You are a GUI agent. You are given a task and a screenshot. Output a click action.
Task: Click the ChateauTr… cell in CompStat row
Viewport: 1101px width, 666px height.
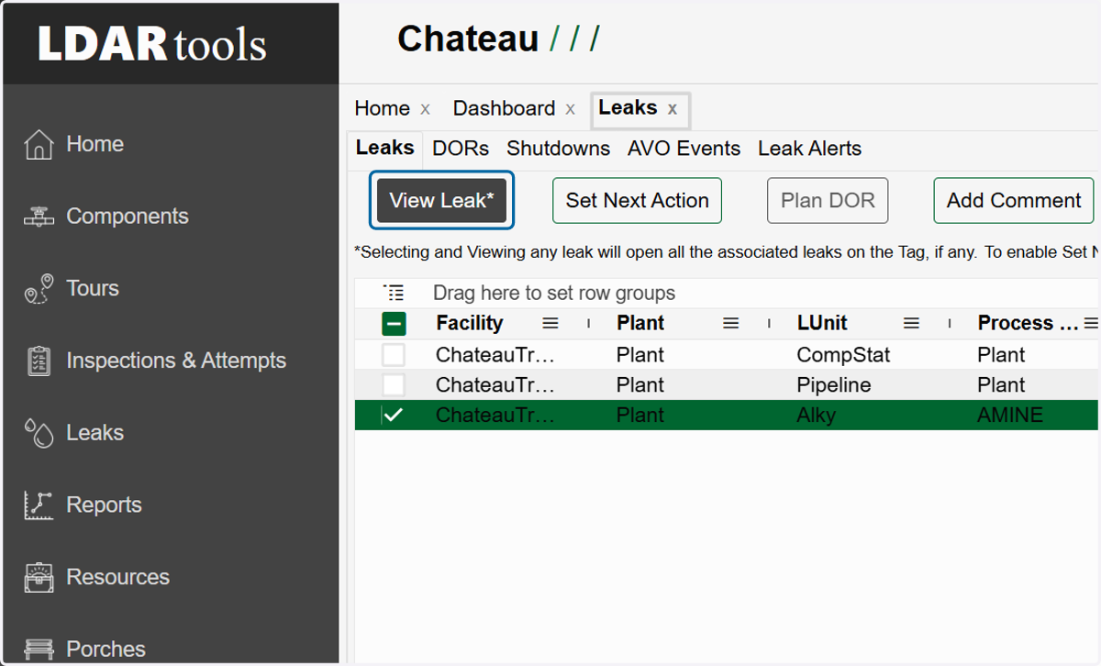point(495,355)
